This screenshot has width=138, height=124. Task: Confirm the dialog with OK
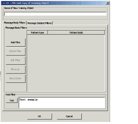pos(40,116)
